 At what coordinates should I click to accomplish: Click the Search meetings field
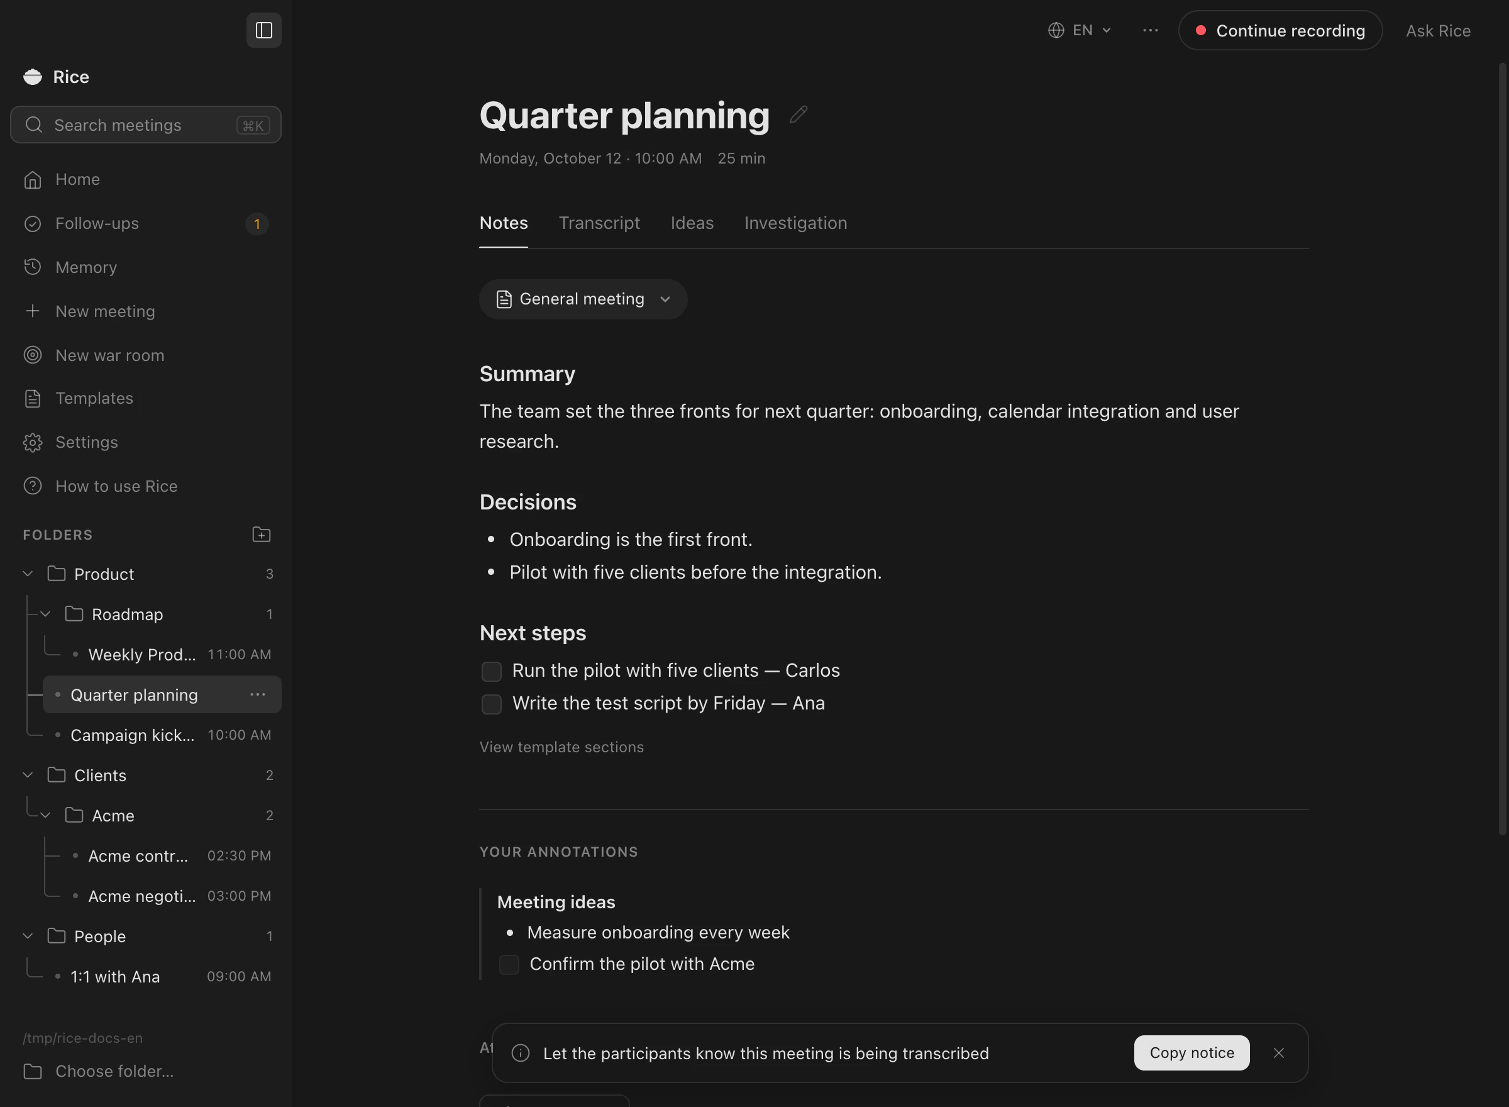(146, 125)
